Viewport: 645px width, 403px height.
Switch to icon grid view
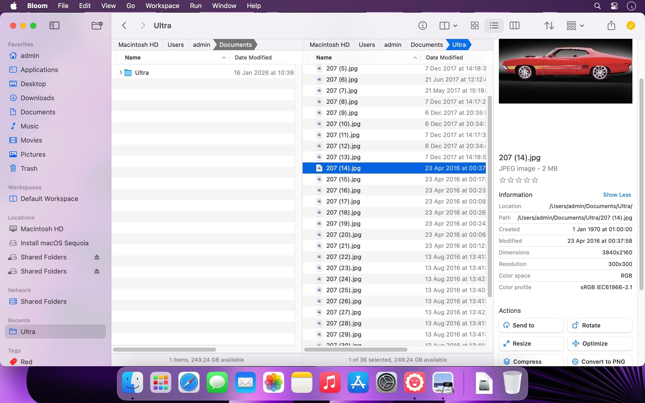(474, 26)
